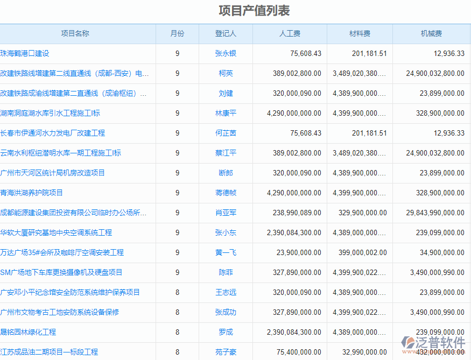Click the 泛普软件 logo icon
The width and height of the screenshot is (471, 360).
click(407, 342)
